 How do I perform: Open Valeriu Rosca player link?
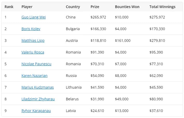pos(33,52)
